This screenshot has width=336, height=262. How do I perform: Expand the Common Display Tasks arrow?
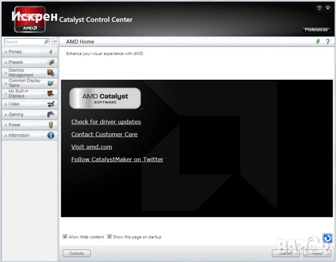point(6,83)
